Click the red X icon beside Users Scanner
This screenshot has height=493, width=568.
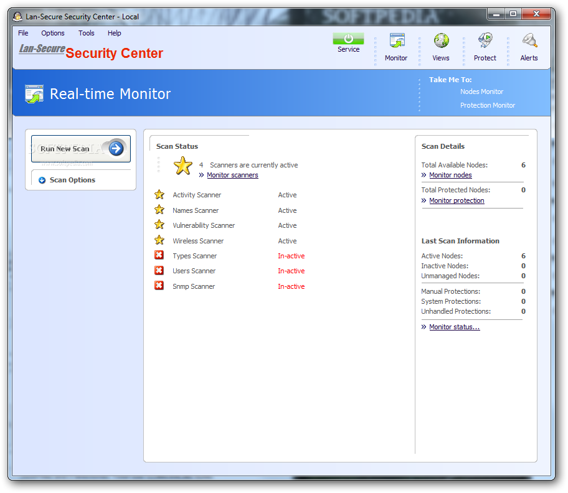(159, 270)
